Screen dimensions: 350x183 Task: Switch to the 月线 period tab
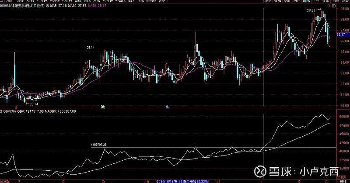pyautogui.click(x=96, y=1)
